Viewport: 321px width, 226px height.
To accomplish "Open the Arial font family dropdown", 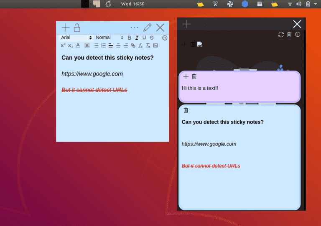I will pyautogui.click(x=76, y=38).
